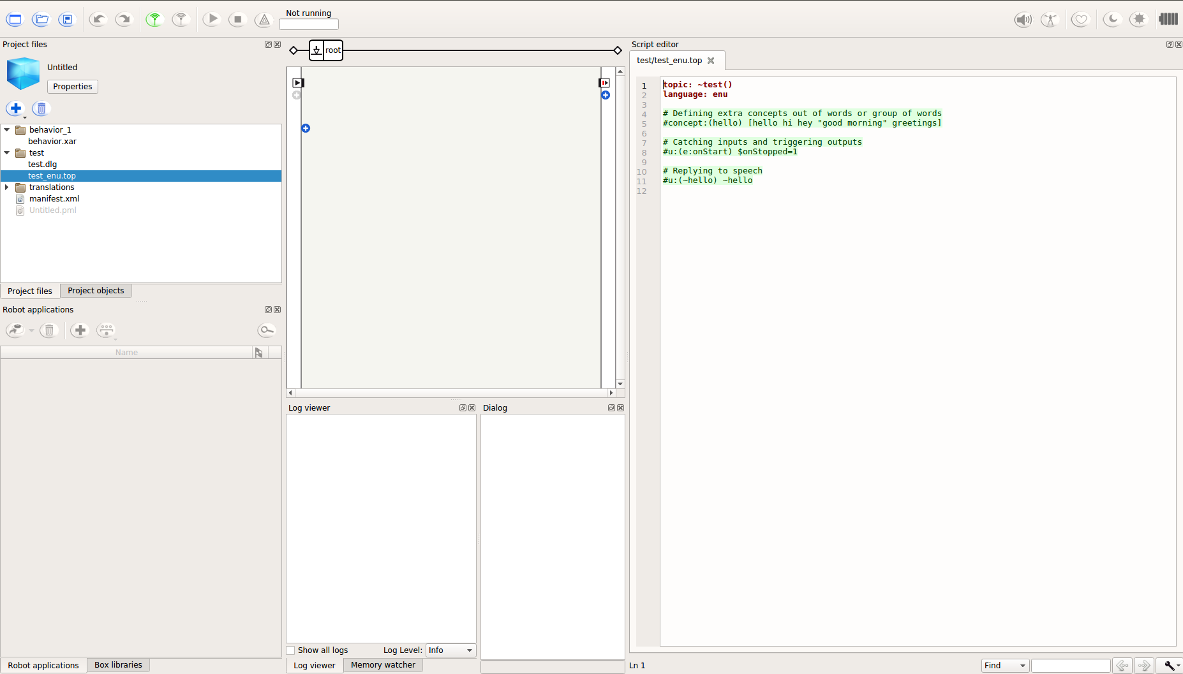1183x674 pixels.
Task: Open the debug warning triangle icon
Action: tap(264, 20)
